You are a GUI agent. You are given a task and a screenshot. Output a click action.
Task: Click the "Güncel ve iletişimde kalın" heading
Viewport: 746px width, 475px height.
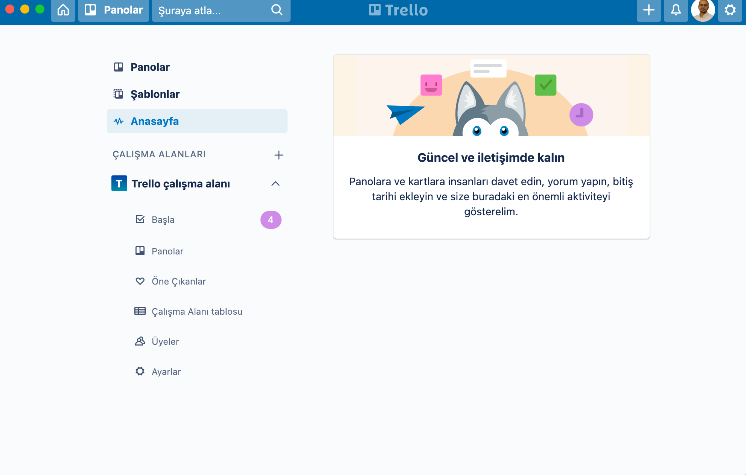[491, 158]
